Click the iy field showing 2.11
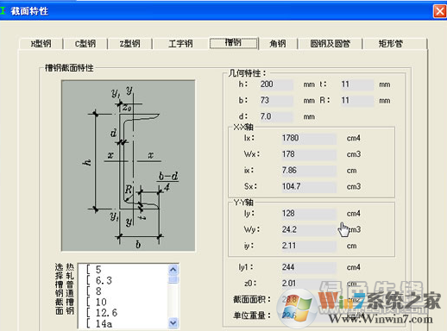This screenshot has height=331, width=447. click(308, 246)
